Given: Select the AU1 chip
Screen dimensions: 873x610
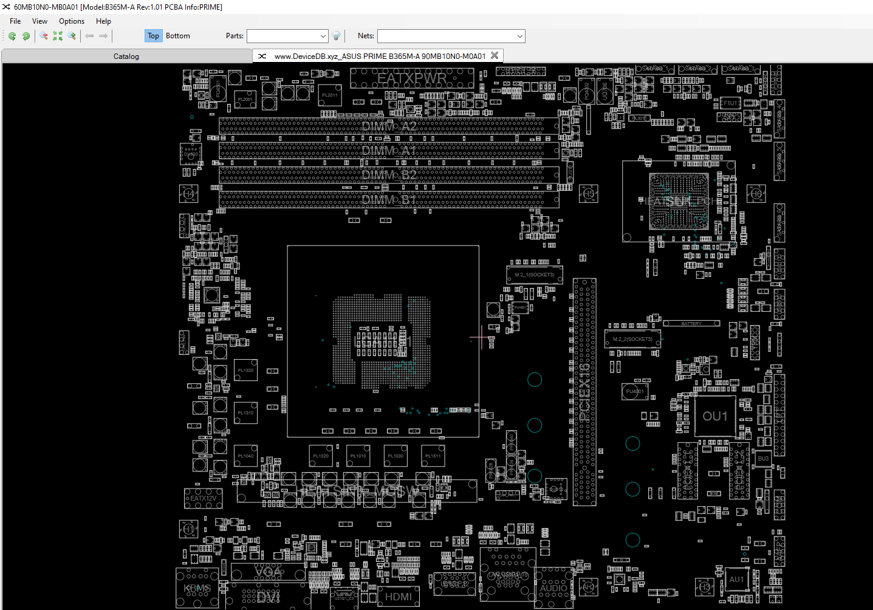Looking at the screenshot, I should [736, 580].
